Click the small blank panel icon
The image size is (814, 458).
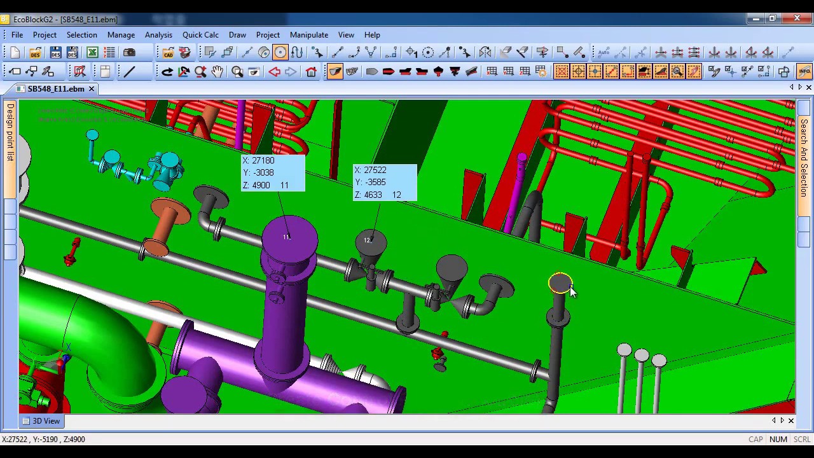(x=105, y=71)
